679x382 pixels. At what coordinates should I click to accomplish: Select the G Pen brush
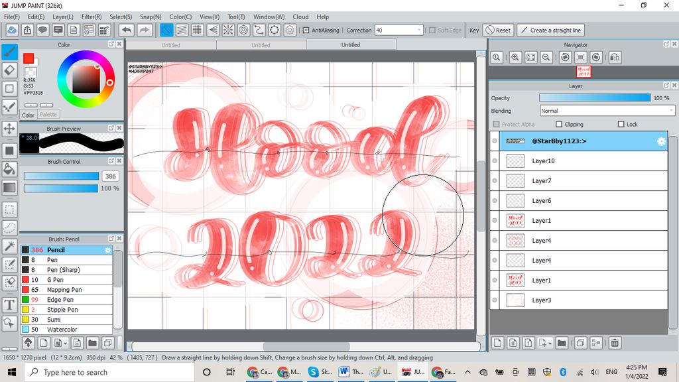pos(67,280)
